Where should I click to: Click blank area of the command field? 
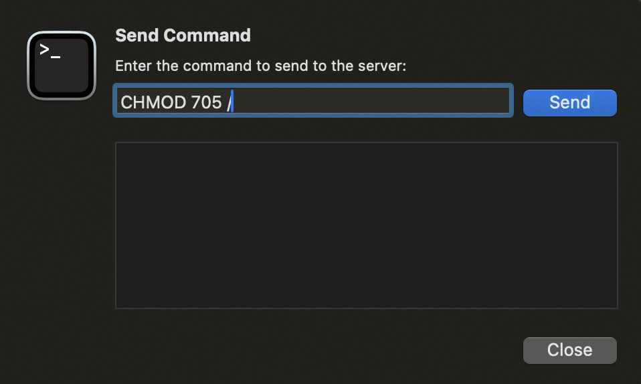401,101
